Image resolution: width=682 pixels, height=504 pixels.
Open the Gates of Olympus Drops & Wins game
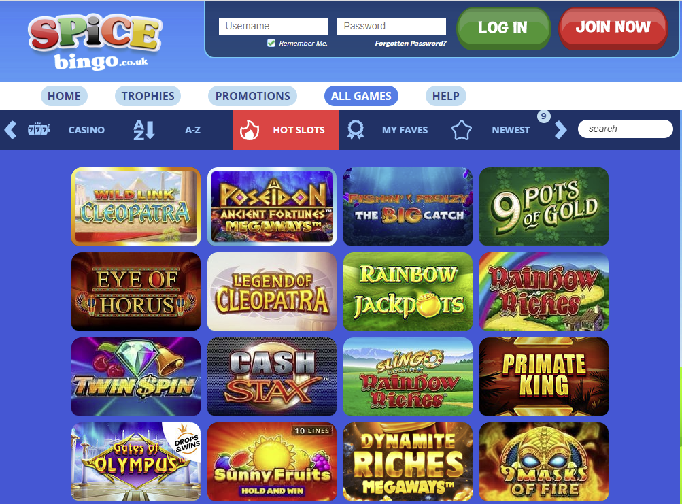(136, 461)
